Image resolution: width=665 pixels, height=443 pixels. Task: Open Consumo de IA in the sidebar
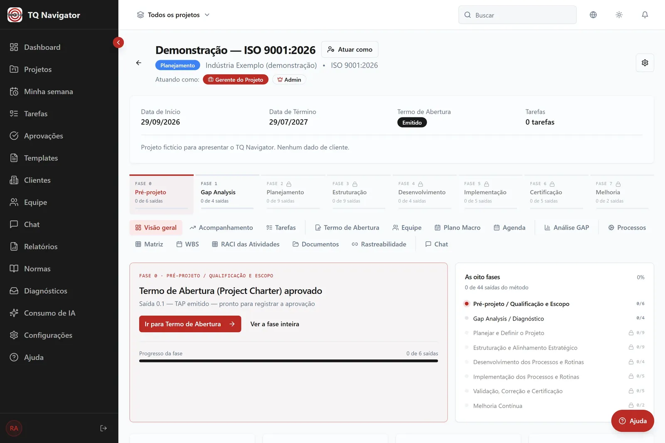[59, 313]
